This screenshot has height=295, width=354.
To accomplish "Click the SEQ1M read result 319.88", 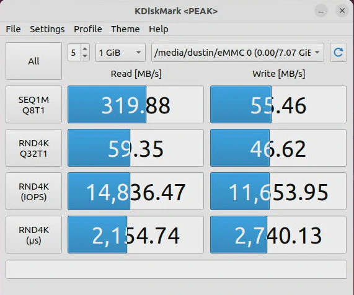I will coord(136,105).
